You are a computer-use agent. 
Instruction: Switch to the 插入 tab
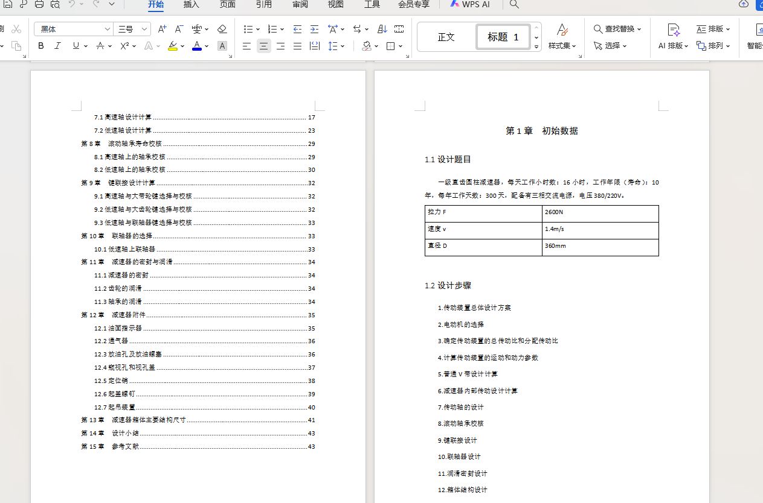[192, 4]
